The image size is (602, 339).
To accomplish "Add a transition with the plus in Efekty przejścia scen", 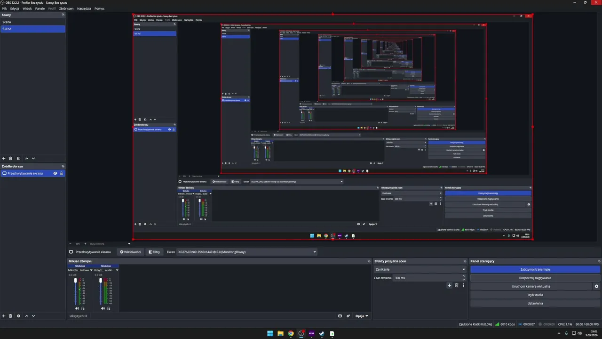I will click(449, 285).
